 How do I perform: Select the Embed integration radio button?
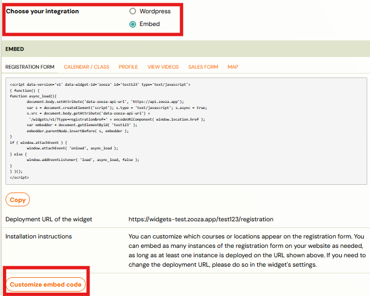click(133, 24)
